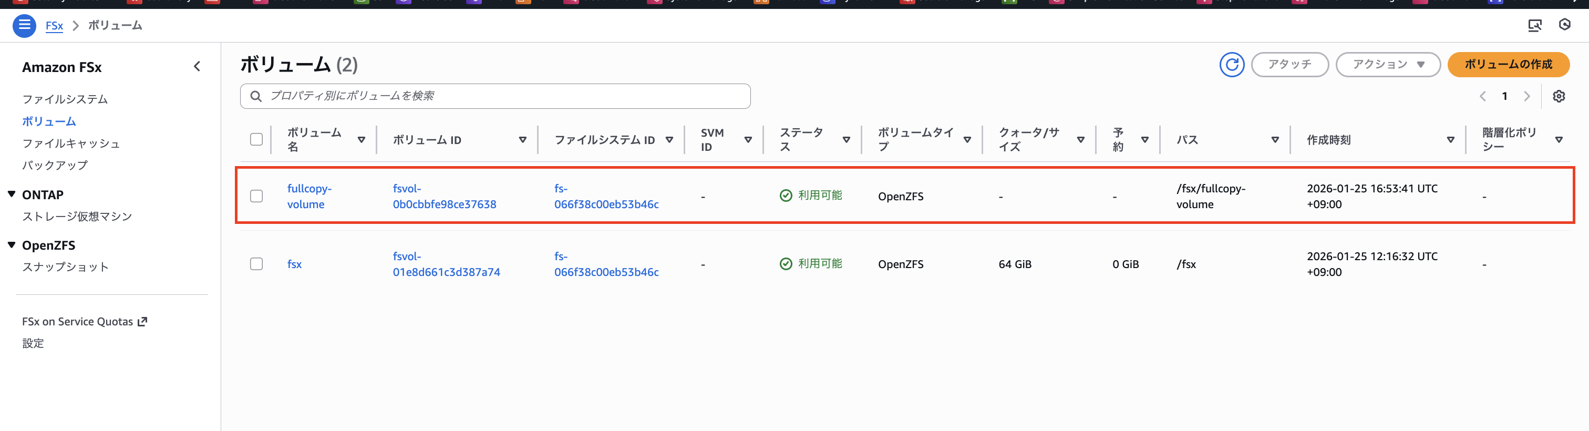
Task: Open ボリューム in sidebar
Action: tap(49, 121)
